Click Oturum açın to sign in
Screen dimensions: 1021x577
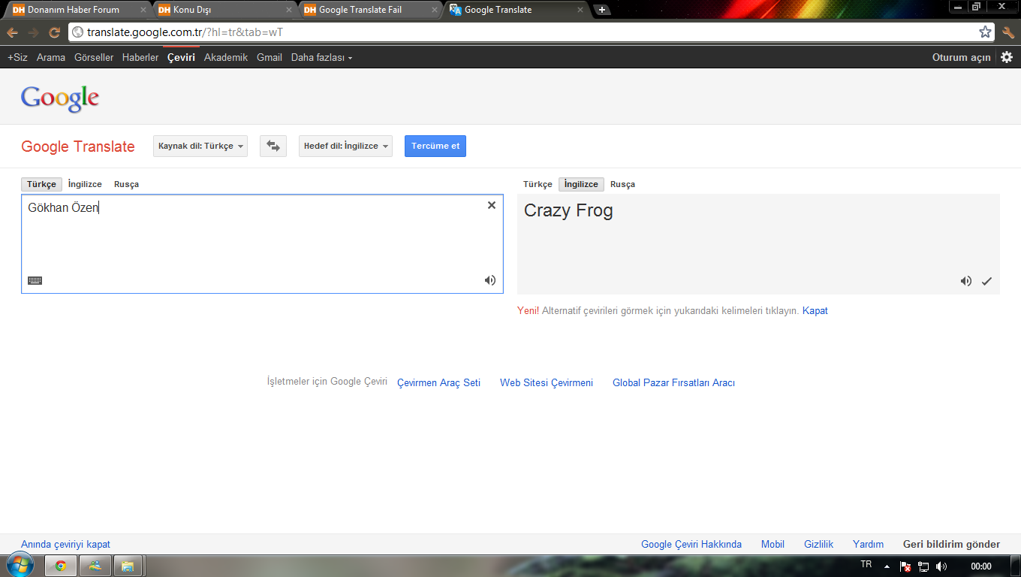tap(961, 57)
